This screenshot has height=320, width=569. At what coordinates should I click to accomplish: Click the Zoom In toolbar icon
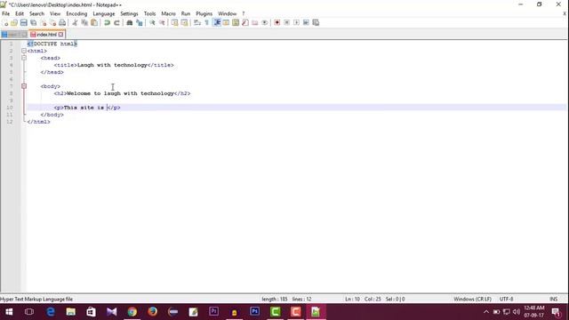pyautogui.click(x=152, y=23)
